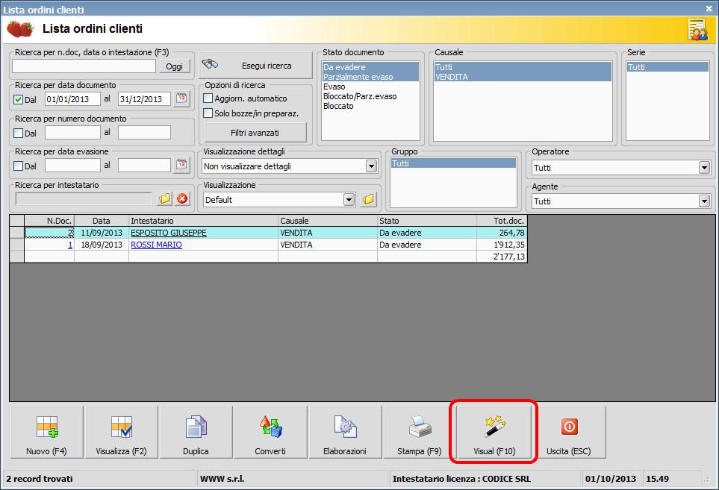Expand Visualizzazione dettagli dropdown
This screenshot has height=490, width=719.
pos(371,166)
